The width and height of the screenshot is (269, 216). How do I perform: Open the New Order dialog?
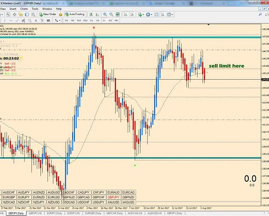[48, 14]
